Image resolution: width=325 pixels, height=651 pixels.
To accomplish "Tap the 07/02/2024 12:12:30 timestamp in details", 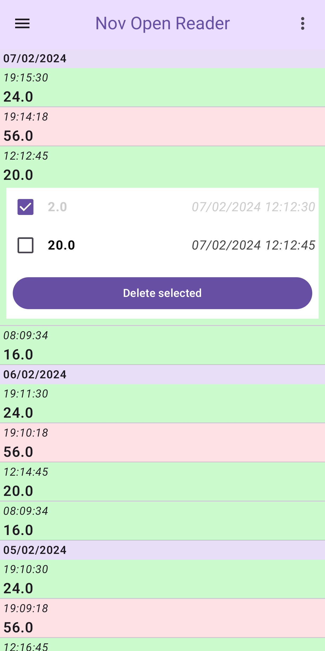I will [253, 207].
